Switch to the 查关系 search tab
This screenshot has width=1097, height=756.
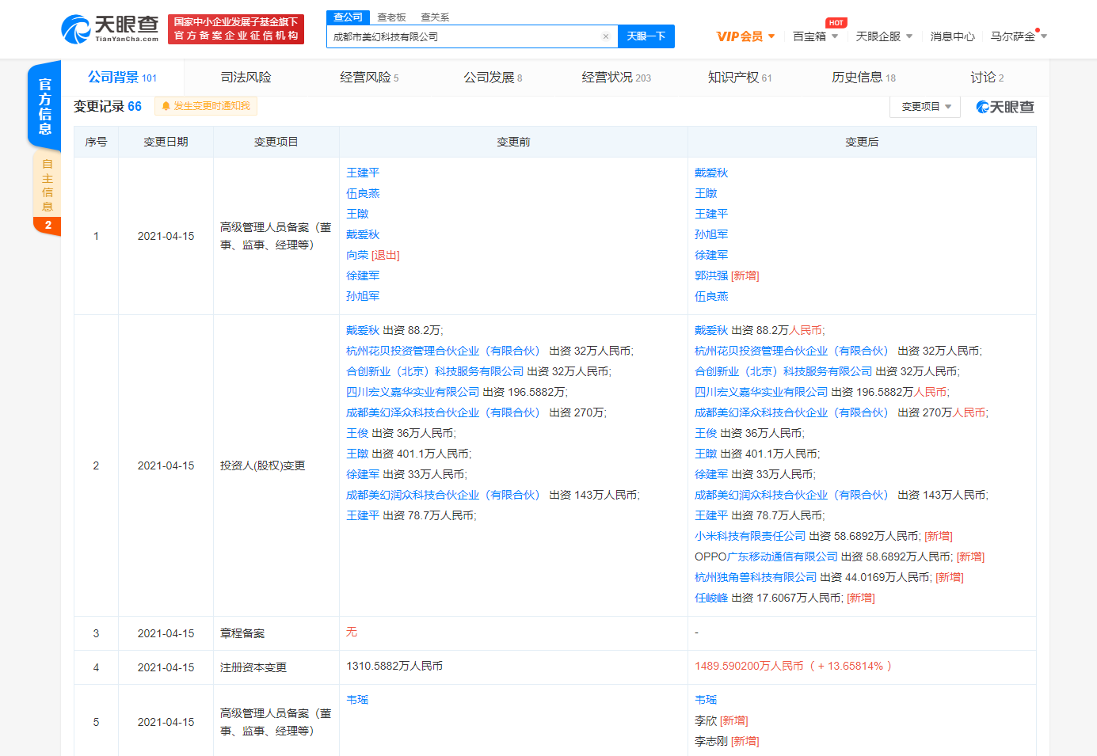click(435, 17)
